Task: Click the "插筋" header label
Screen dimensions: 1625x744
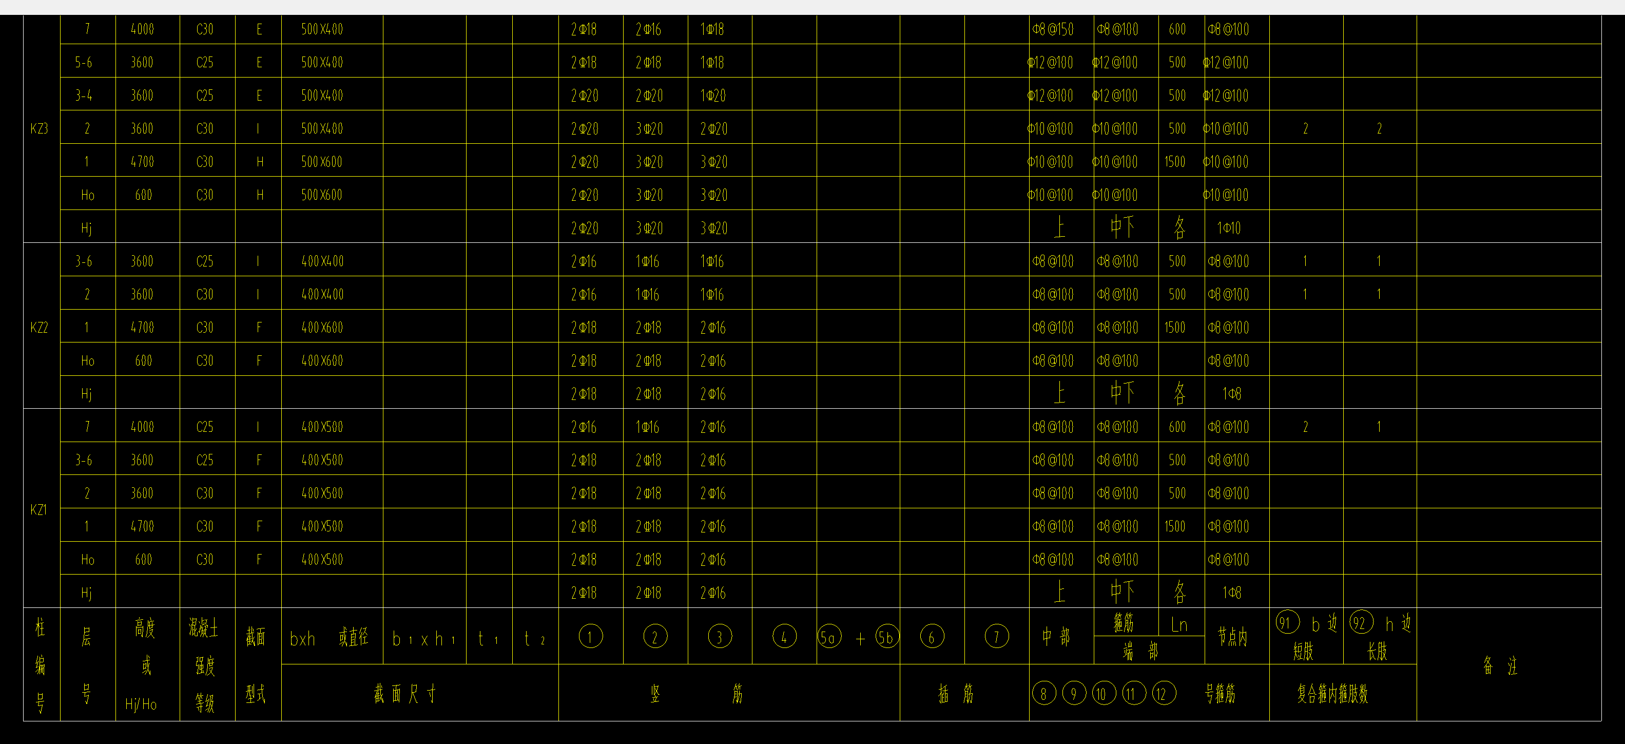Action: [956, 694]
